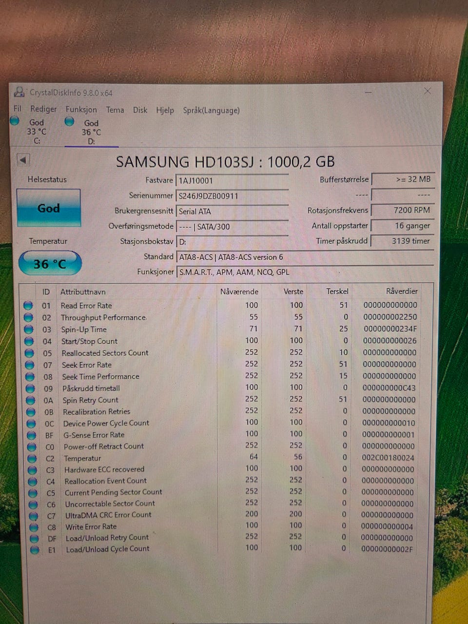Screen dimensions: 468x624
Task: Open the Språk(Language) menu
Action: (211, 110)
